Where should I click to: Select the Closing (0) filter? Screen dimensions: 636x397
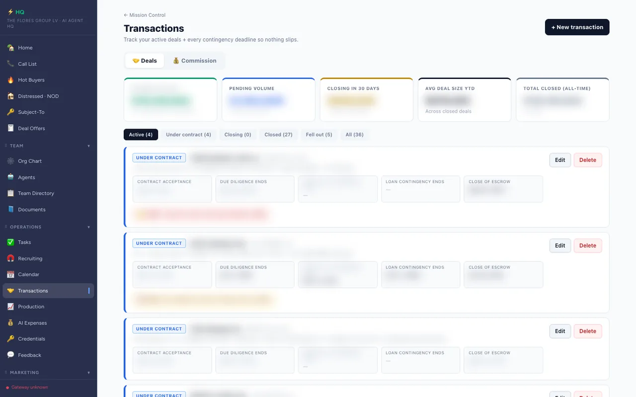coord(238,134)
